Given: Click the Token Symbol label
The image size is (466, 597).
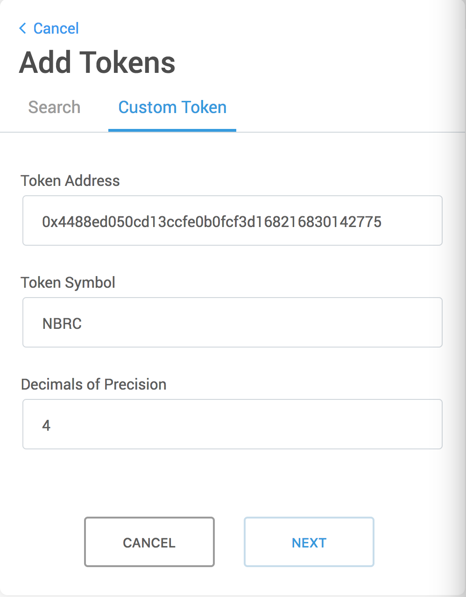Looking at the screenshot, I should click(68, 283).
